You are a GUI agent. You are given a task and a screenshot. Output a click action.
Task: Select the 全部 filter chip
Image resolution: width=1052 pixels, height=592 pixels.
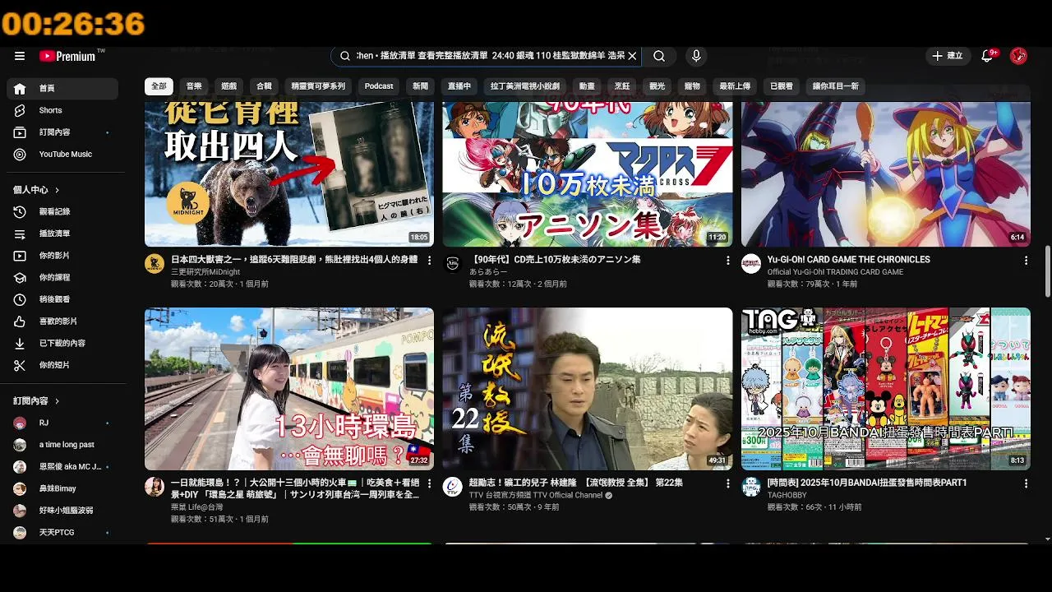coord(159,86)
